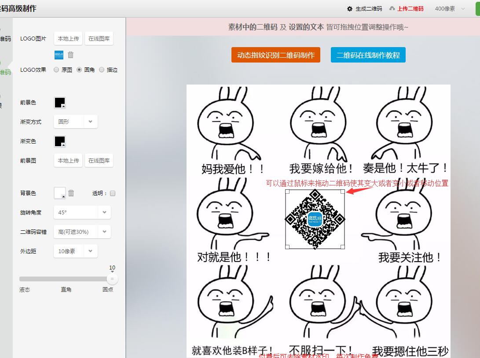Click LOGO图片 在线图库 button

[x=99, y=39]
